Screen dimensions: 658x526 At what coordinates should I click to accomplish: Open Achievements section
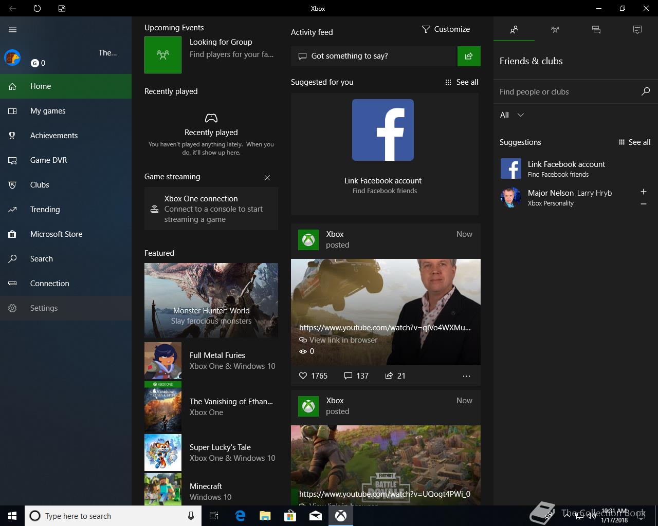pos(66,136)
